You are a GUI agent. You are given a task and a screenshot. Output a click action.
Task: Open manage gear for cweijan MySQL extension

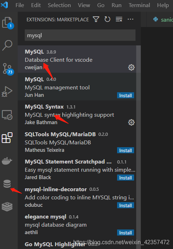pos(131,68)
